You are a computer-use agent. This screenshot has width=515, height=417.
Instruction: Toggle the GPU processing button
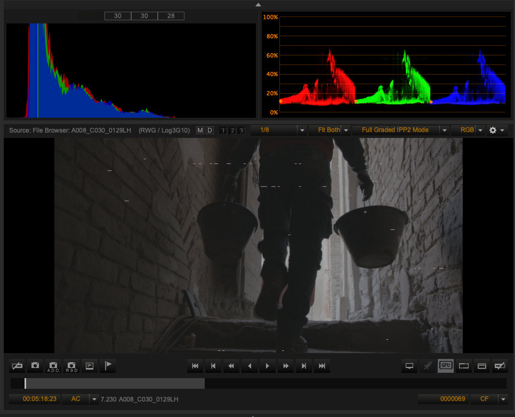pyautogui.click(x=446, y=365)
